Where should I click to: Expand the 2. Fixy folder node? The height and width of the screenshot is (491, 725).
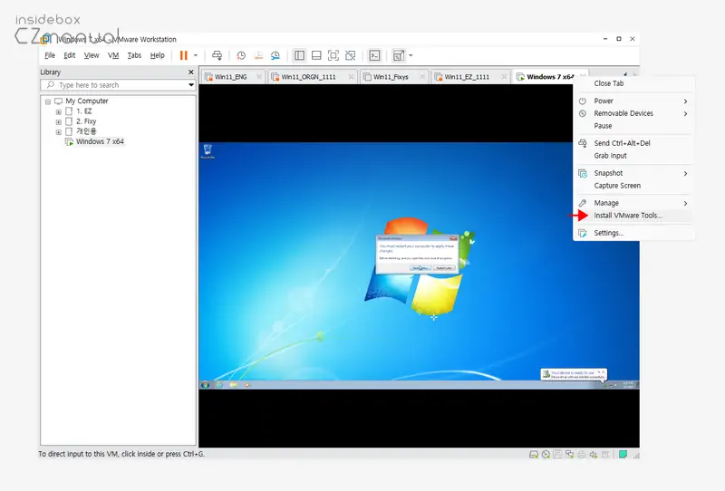click(x=58, y=122)
